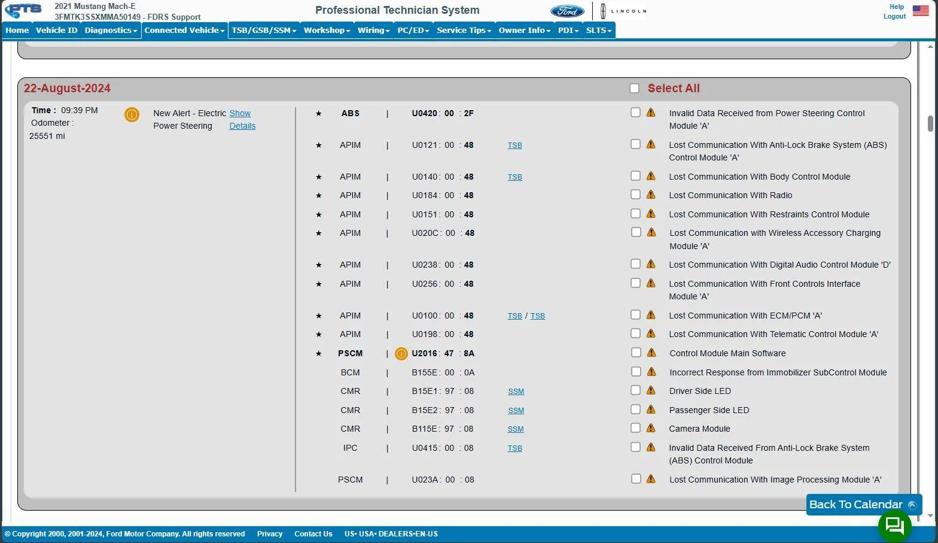The height and width of the screenshot is (543, 938).
Task: Tick checkbox for Lost Communication With Radio
Action: pyautogui.click(x=635, y=195)
